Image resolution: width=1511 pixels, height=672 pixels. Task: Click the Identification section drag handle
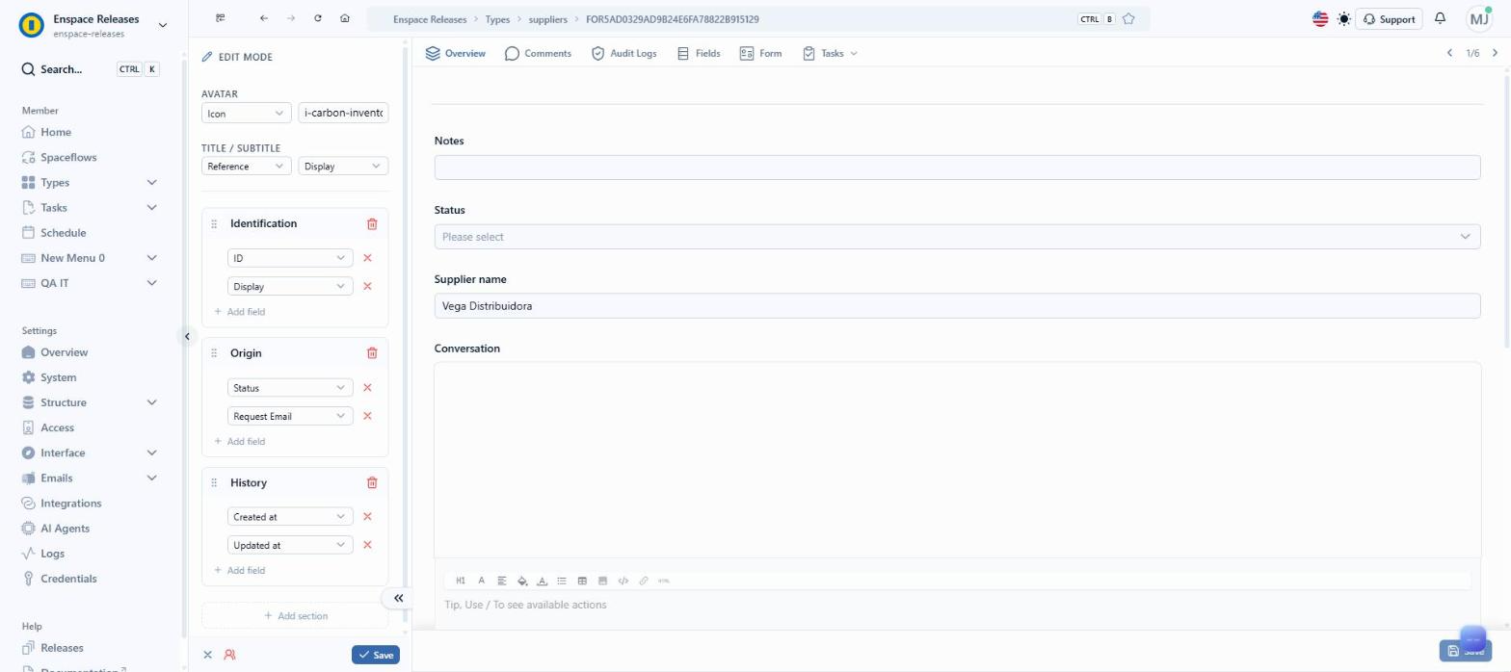(x=214, y=224)
